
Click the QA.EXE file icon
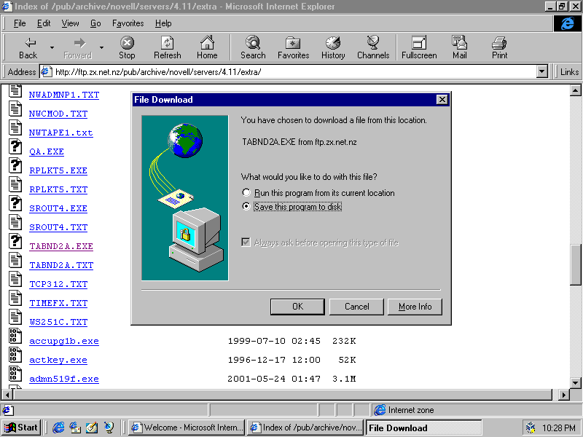(15, 146)
